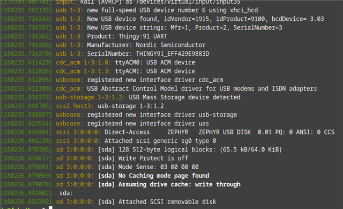Click serial number THINGY91_EFF429E9883D

[x=173, y=54]
